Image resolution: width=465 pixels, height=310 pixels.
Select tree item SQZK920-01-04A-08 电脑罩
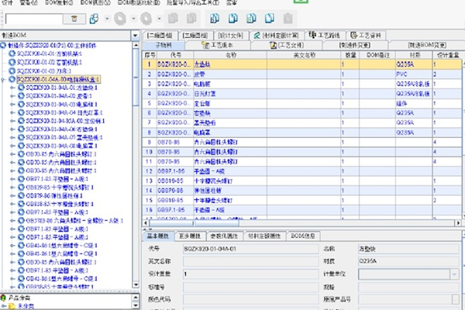pyautogui.click(x=62, y=146)
